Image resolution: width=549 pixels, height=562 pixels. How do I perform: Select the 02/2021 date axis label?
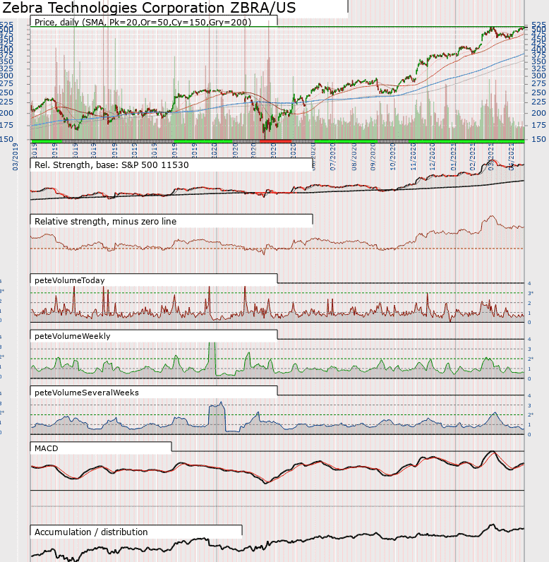tap(472, 157)
